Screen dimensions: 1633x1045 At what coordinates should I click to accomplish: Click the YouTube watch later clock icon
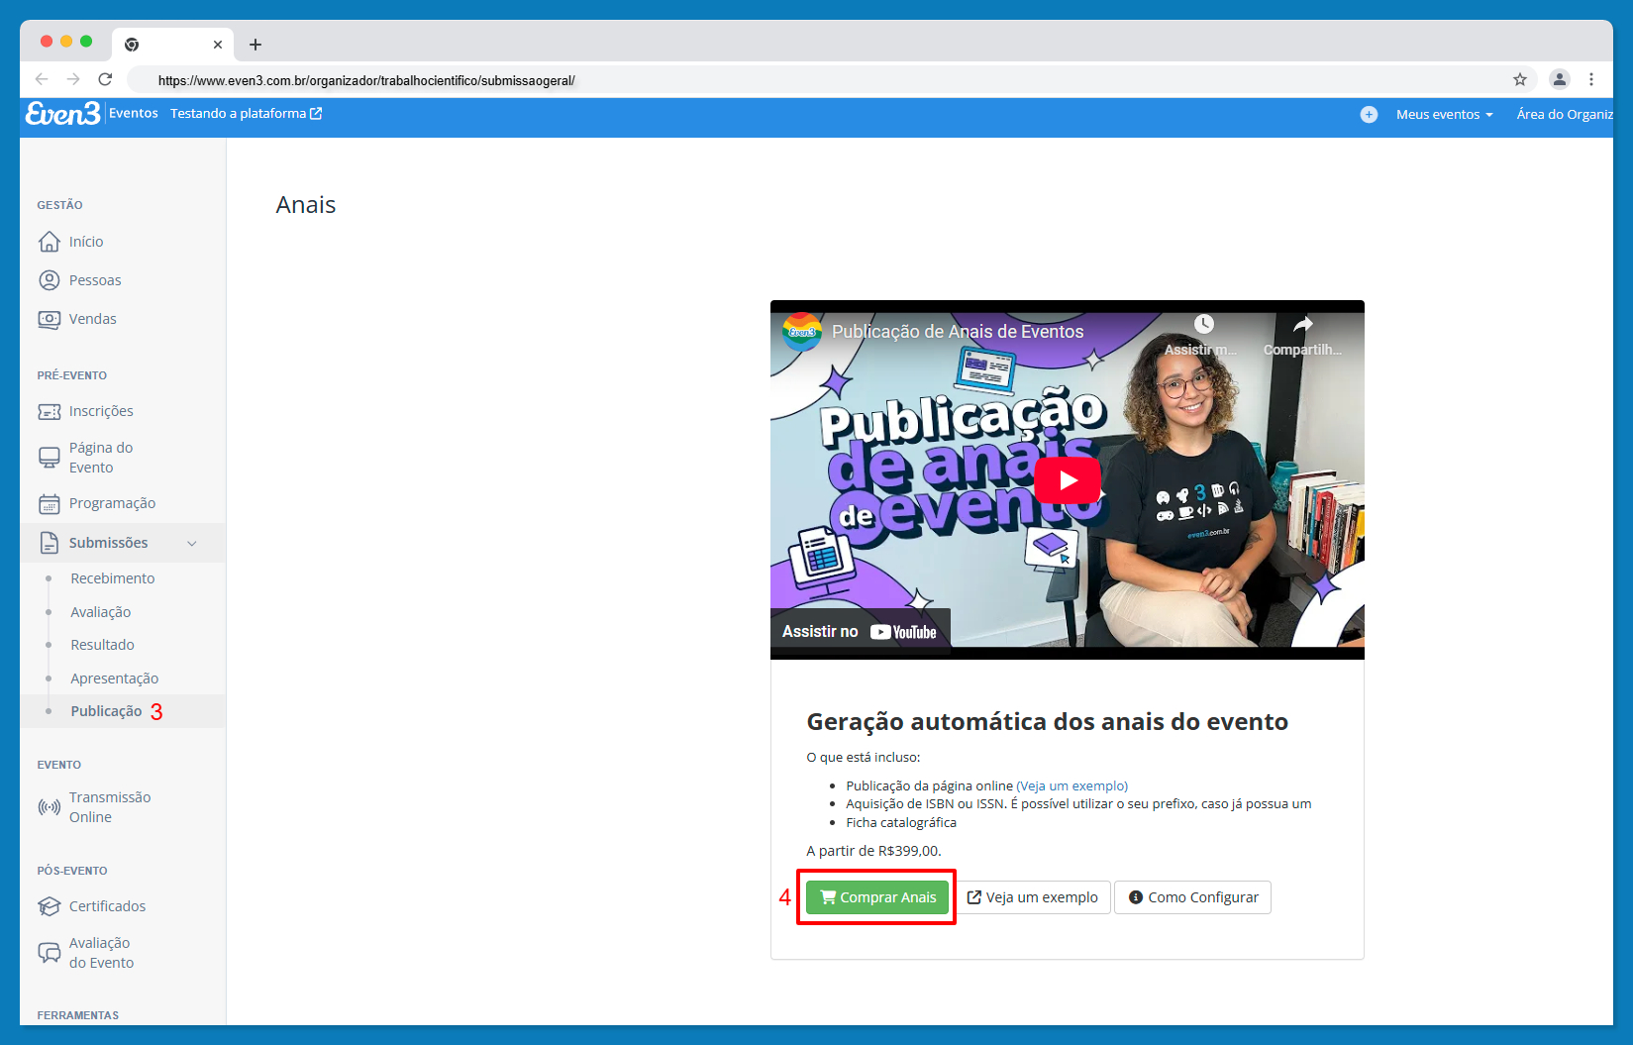(1203, 324)
